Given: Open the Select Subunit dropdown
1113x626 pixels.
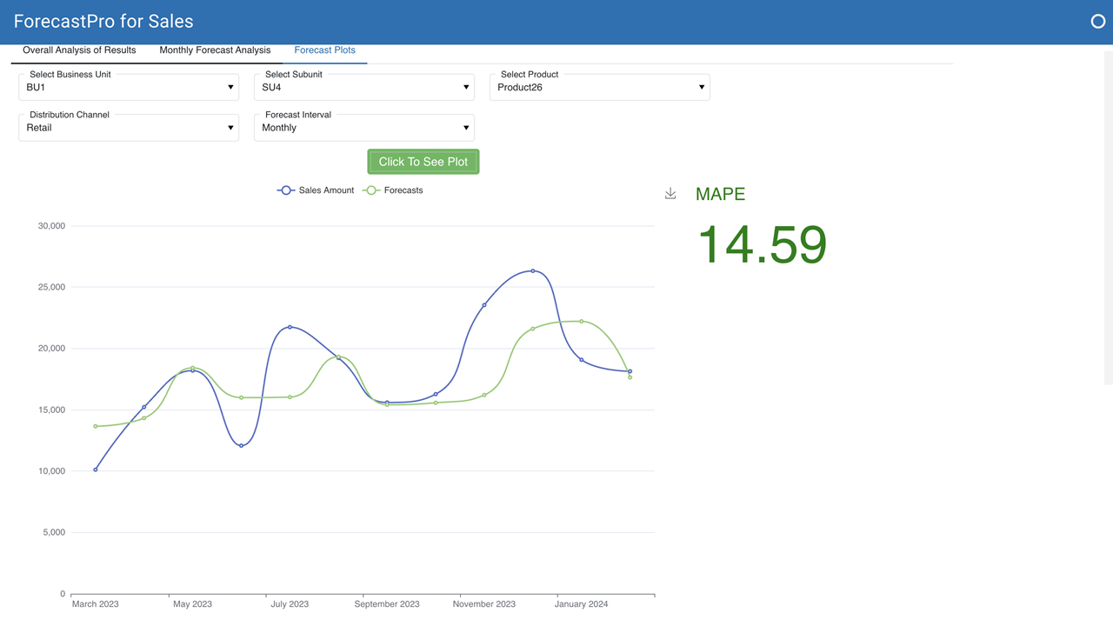Looking at the screenshot, I should [x=364, y=87].
